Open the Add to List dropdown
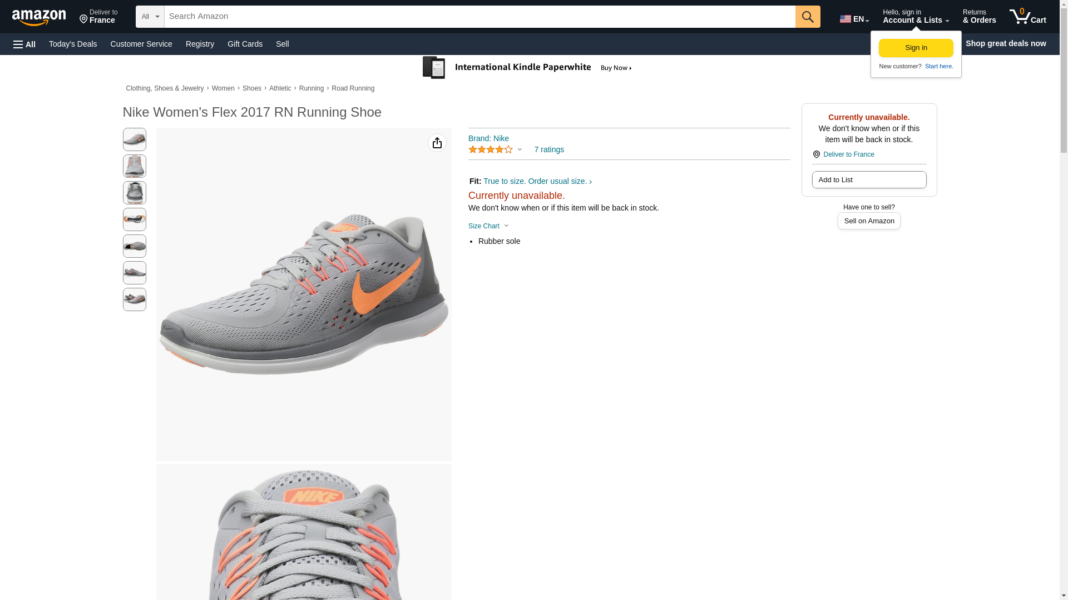Screen dimensions: 1068x600 868,179
